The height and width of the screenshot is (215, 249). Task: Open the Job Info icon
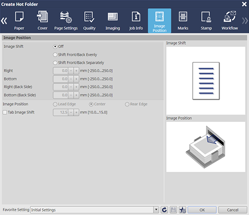(136, 21)
